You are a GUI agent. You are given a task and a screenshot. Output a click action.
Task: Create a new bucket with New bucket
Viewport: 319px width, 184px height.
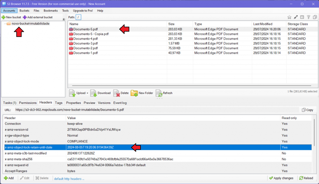tap(12, 17)
